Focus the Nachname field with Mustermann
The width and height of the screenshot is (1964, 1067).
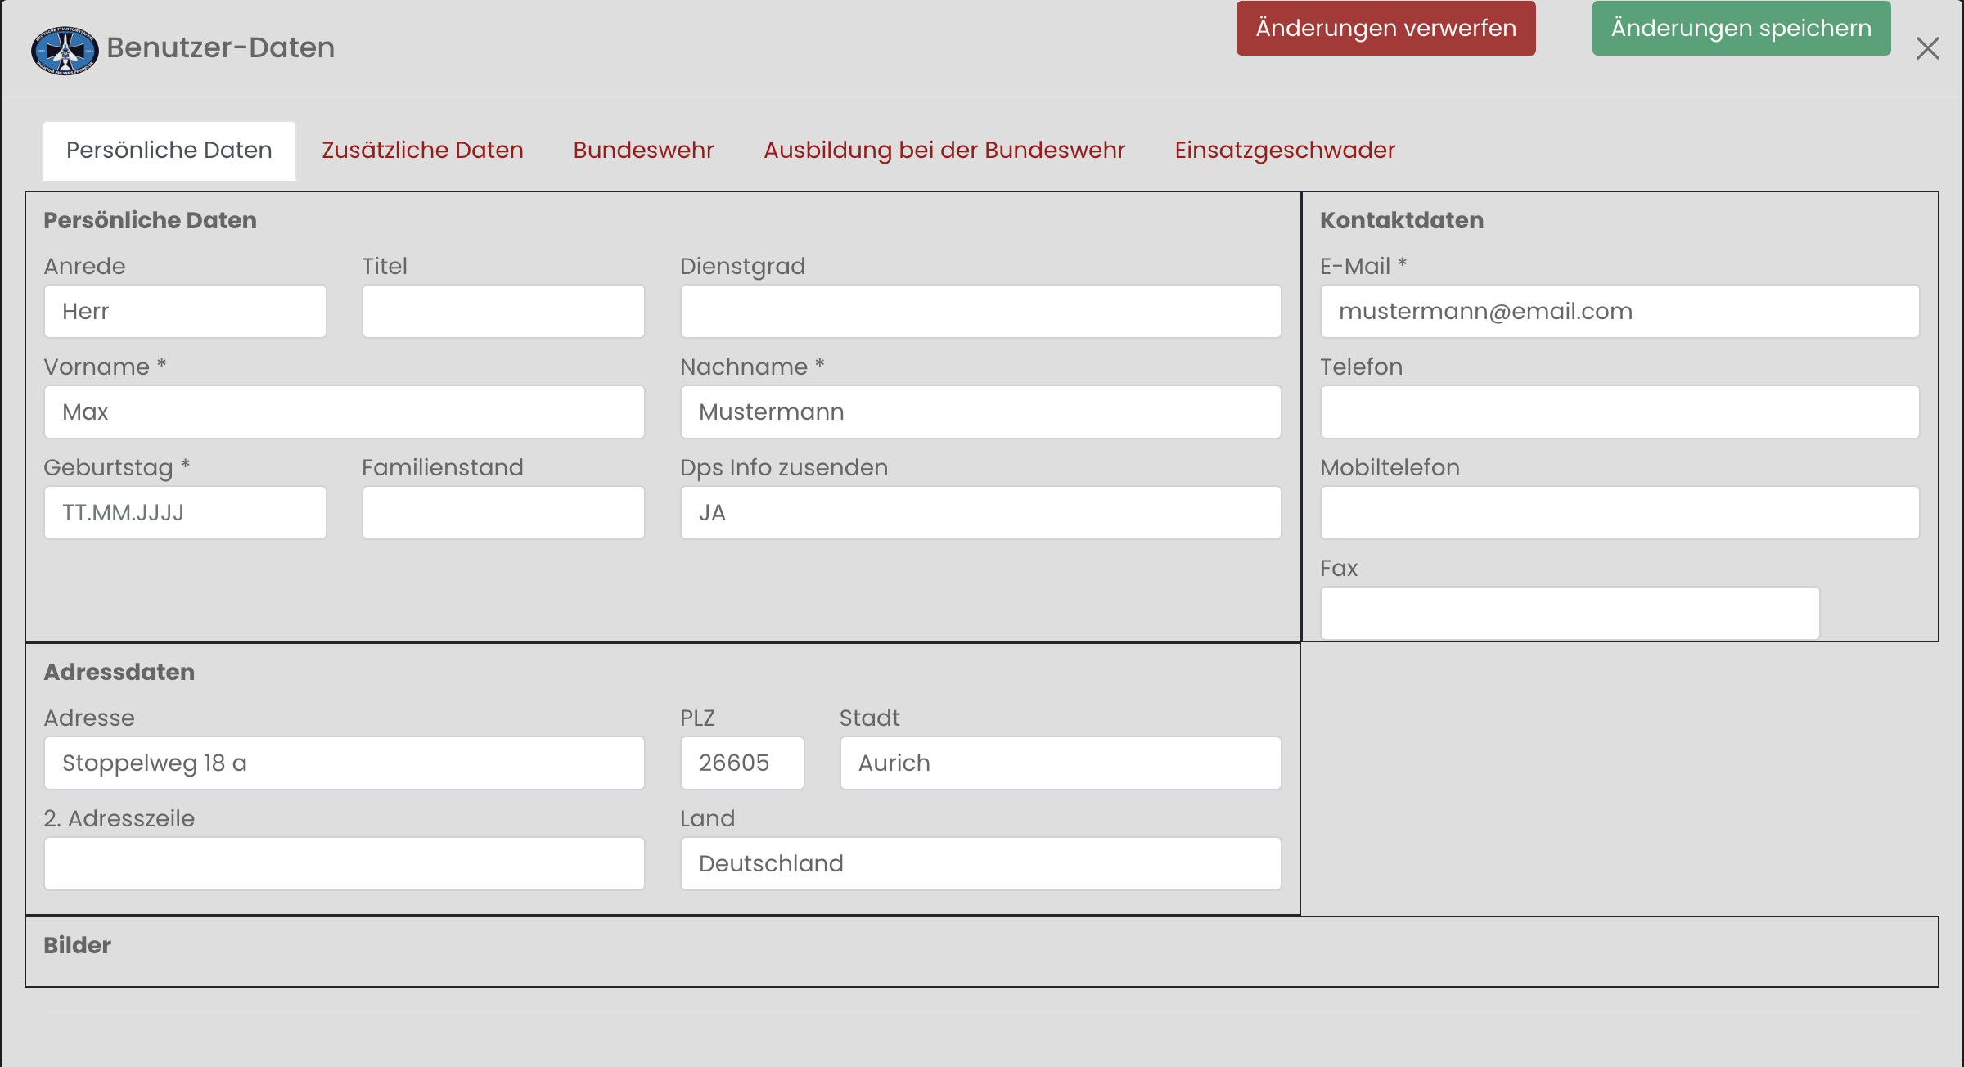(980, 412)
